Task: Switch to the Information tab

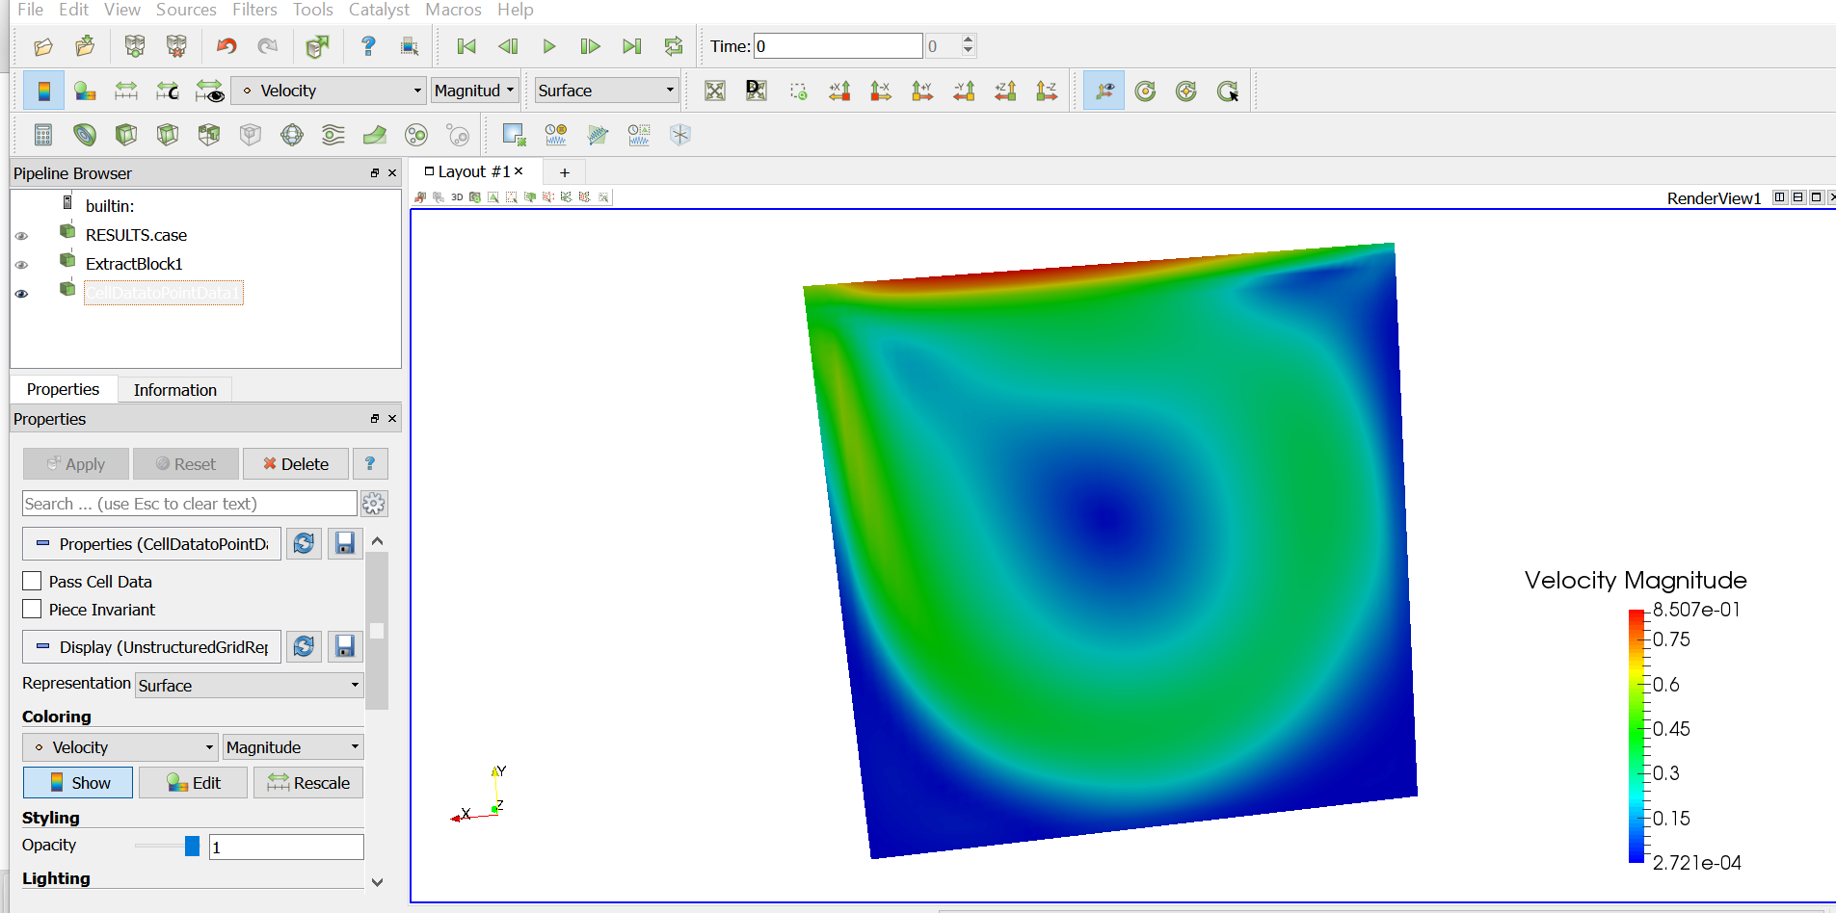Action: point(174,390)
